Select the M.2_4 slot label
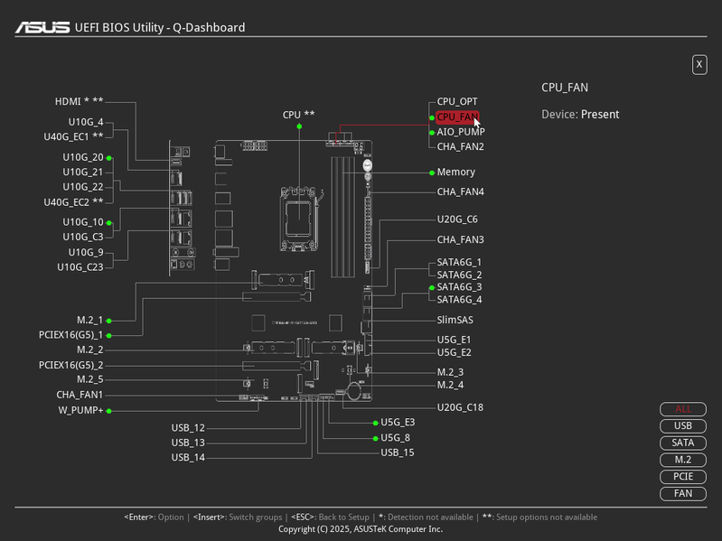722x541 pixels. (450, 385)
